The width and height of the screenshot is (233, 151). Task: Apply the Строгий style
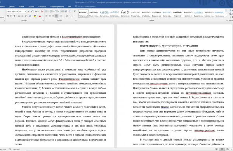coord(177,14)
